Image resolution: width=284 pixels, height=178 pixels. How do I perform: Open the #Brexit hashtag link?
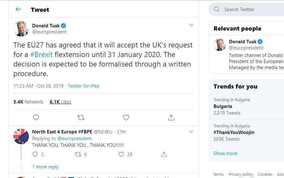pyautogui.click(x=41, y=54)
